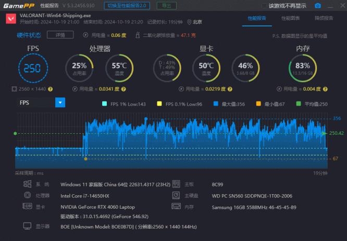347x241 pixels.
Task: Click the CPU chip icon beside 处理器
Action: (x=28, y=195)
